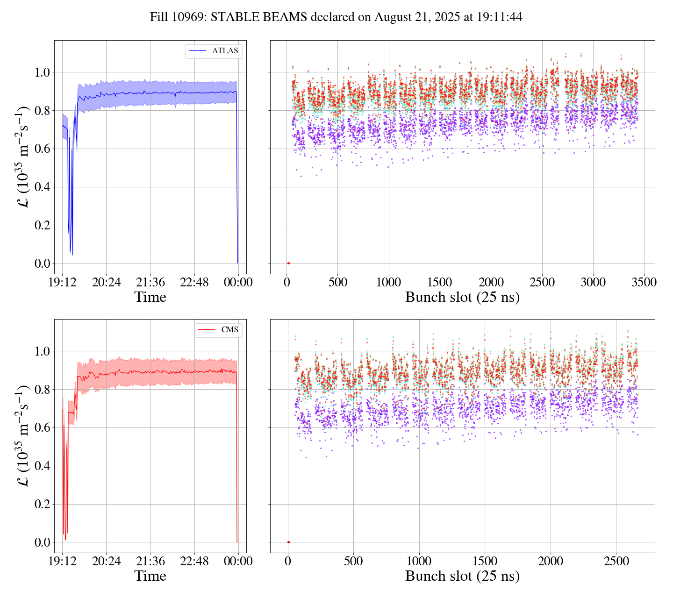Click the 21:36 tick on ATLAS time axis

[150, 283]
